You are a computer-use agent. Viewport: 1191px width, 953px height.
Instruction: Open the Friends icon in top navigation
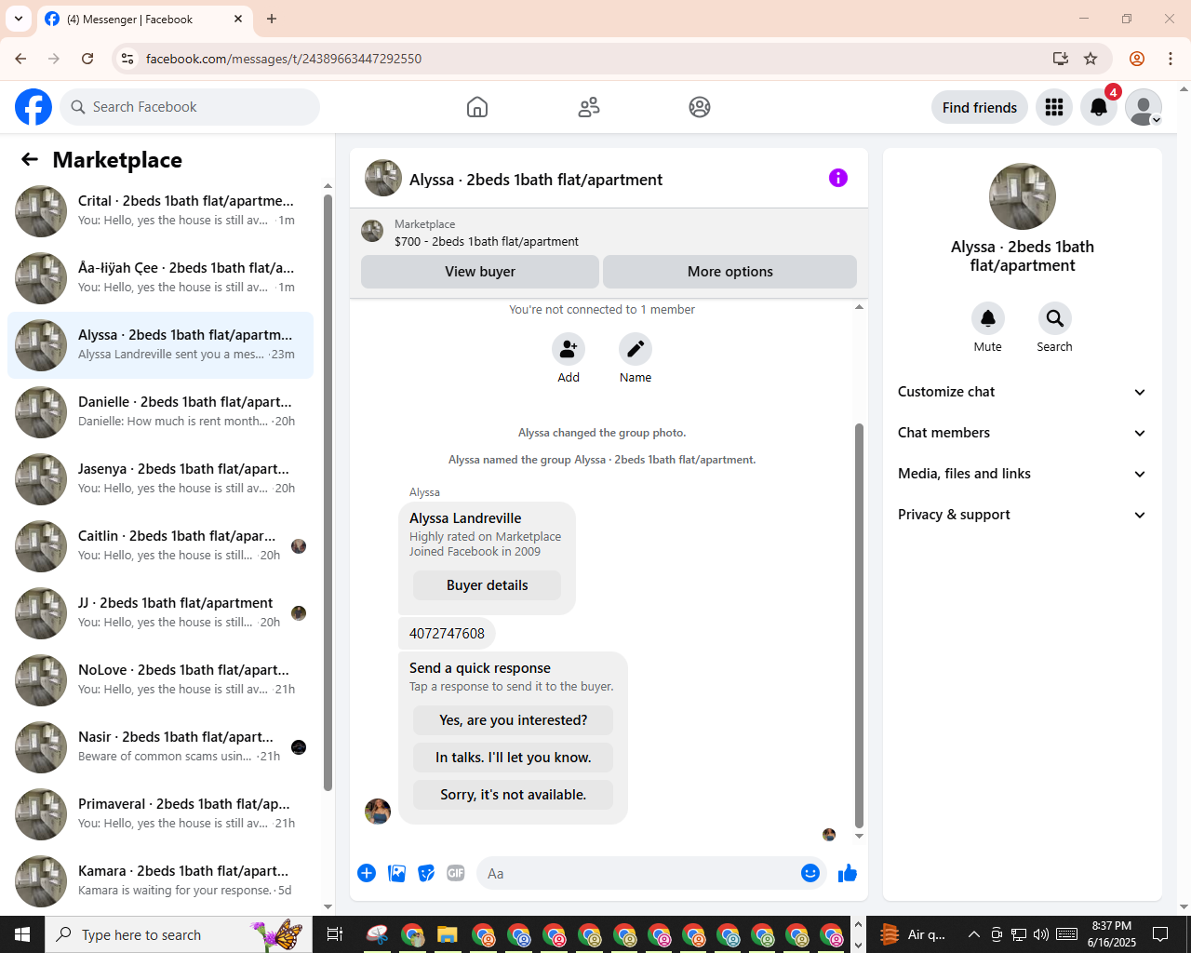(589, 107)
